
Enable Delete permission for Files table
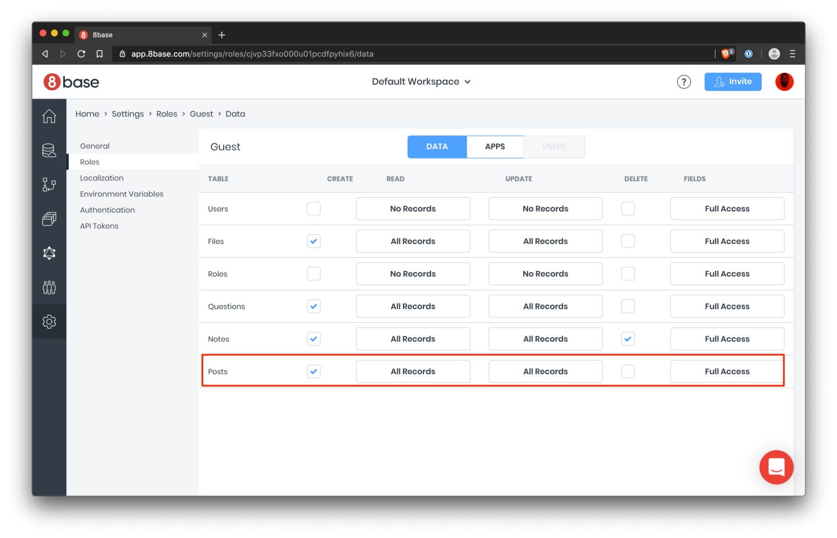click(x=628, y=241)
